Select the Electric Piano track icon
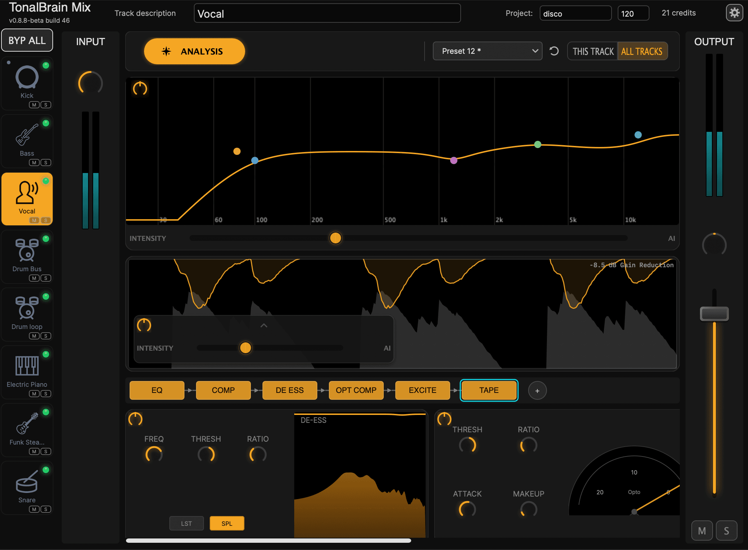Screen dimensions: 748x550 coord(27,365)
